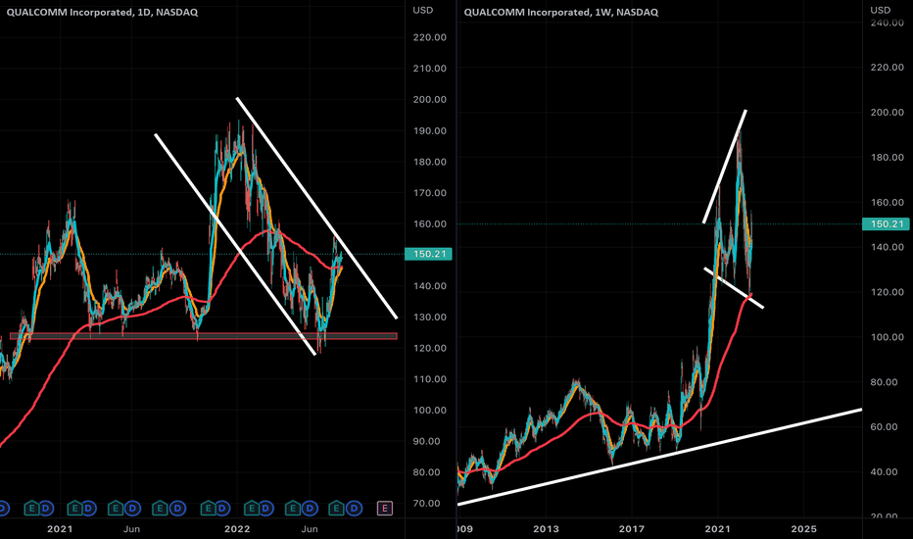Click the 60.00 label on weekly price axis
913x539 pixels.
point(887,426)
